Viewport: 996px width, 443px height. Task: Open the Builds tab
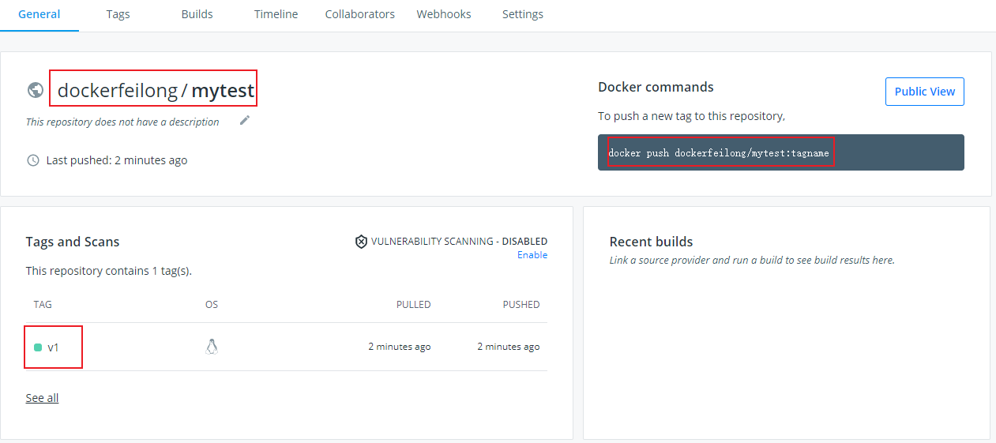click(197, 14)
